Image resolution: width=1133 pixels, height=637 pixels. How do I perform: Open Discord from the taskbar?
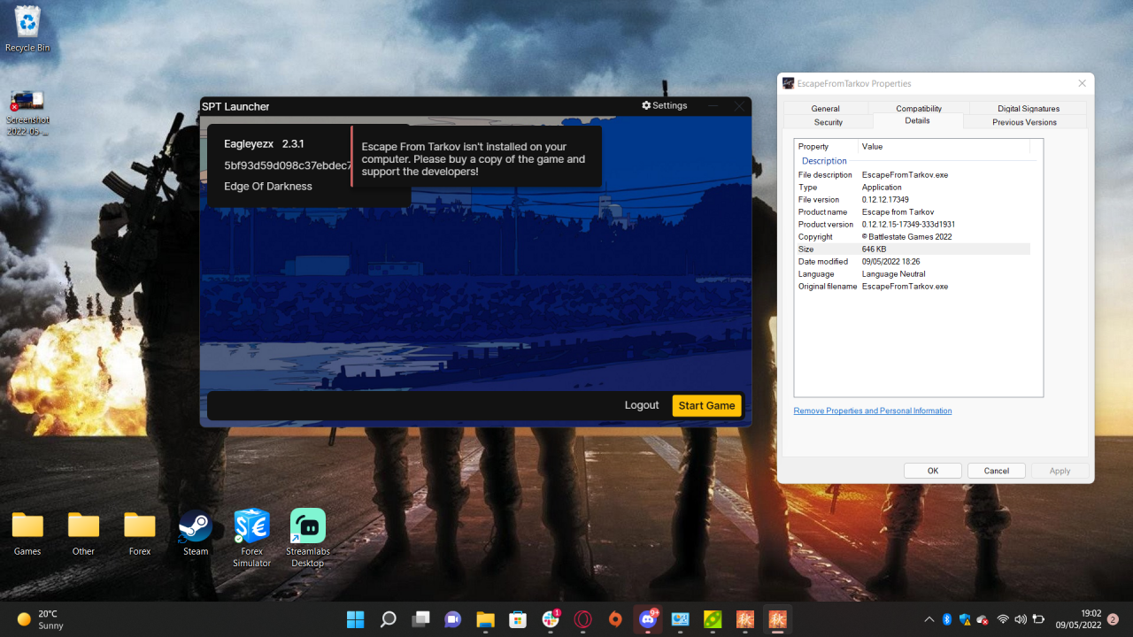[x=648, y=619]
